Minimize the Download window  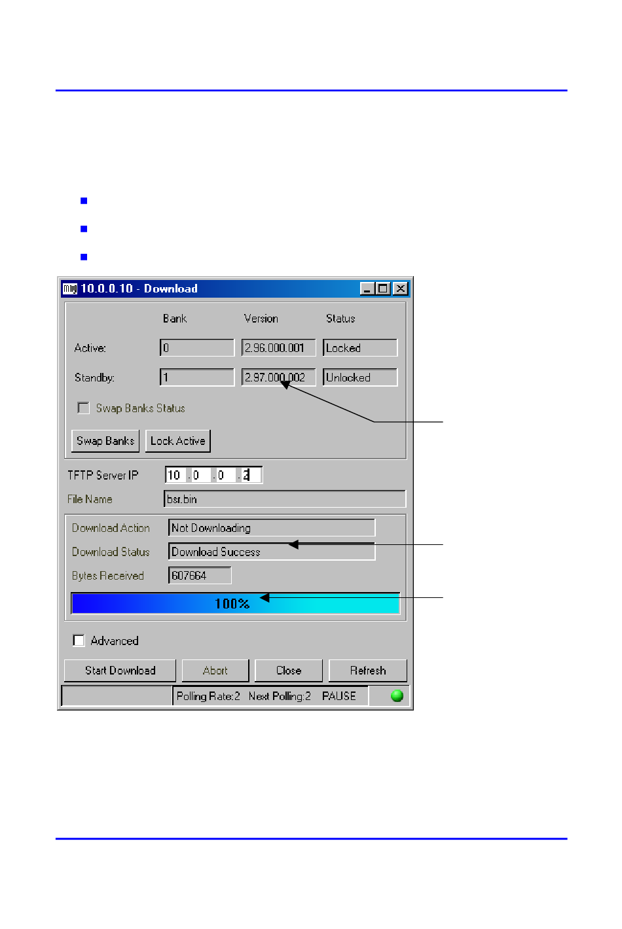click(367, 289)
